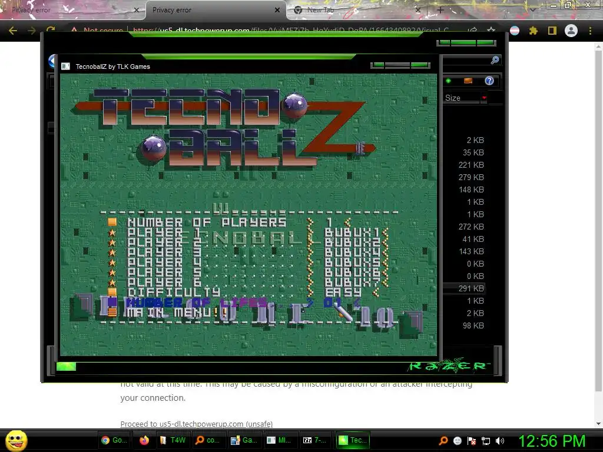This screenshot has width=603, height=452.
Task: Proceed to us5-dl.techpowerup.com (unsafe) link
Action: [197, 424]
